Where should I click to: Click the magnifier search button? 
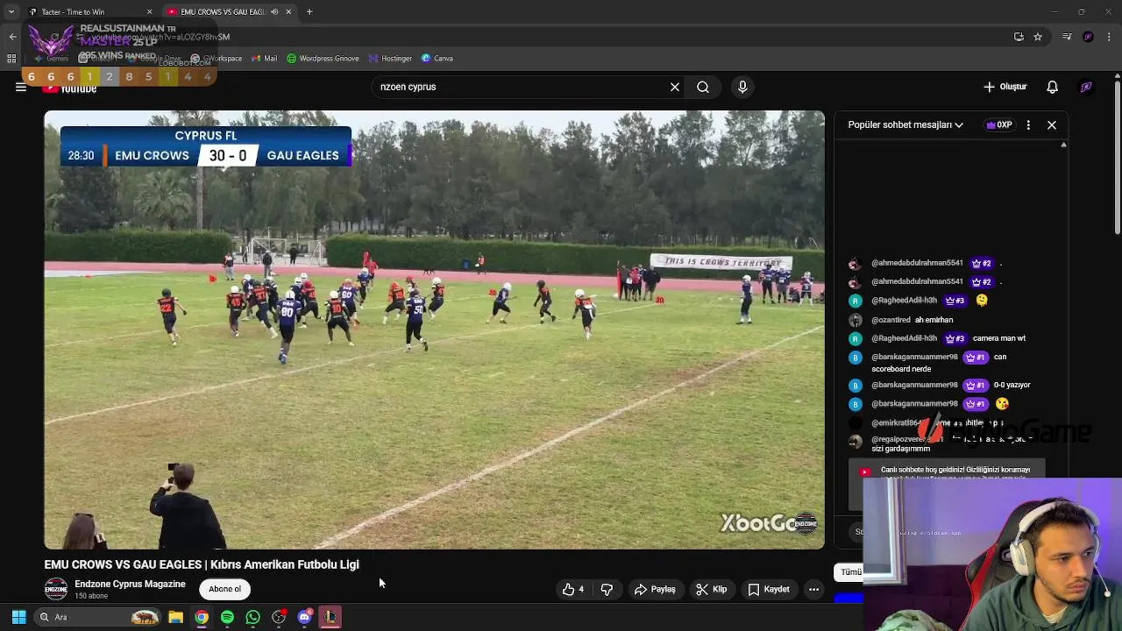coord(703,87)
